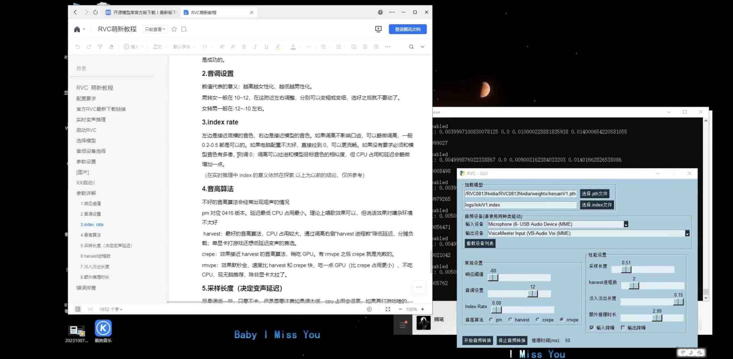Select the harvest pitch algorithm radio button
This screenshot has height=359, width=733.
pyautogui.click(x=511, y=320)
